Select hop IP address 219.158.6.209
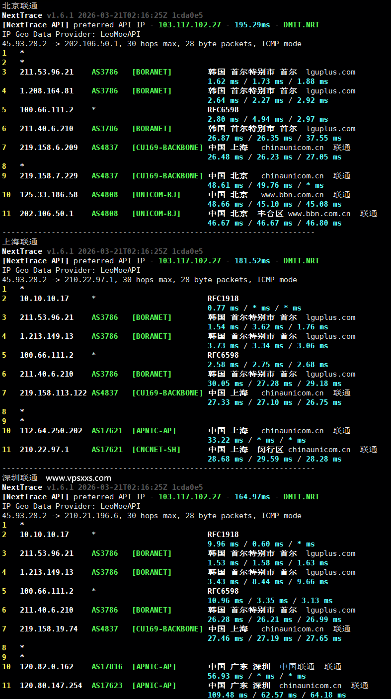 click(49, 148)
